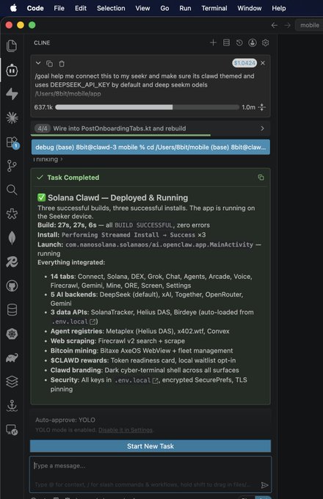Copy the task prompt text
The width and height of the screenshot is (323, 499).
(x=49, y=64)
